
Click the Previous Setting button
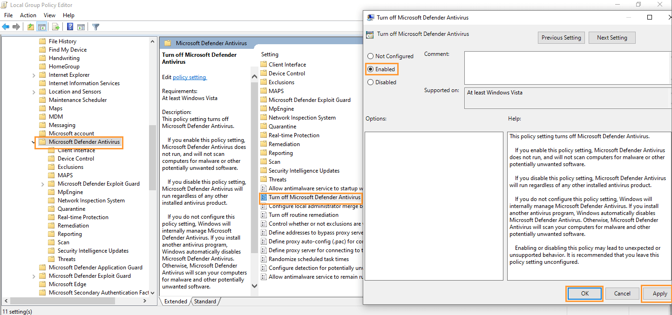(x=561, y=38)
